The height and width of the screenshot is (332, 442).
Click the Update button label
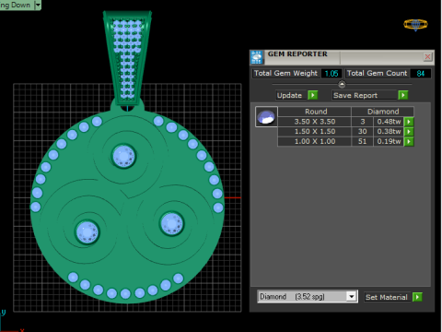[289, 95]
